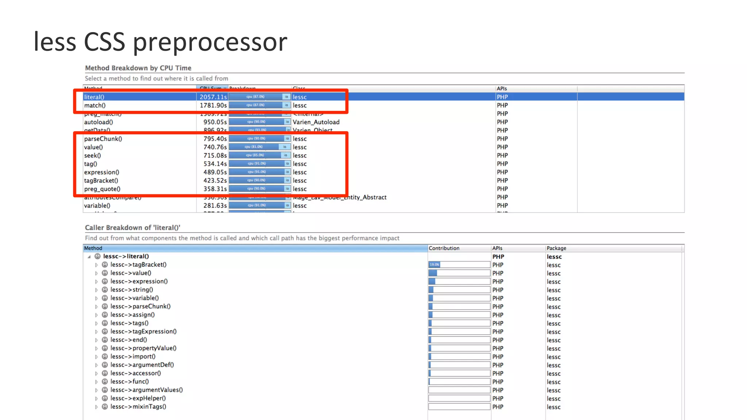Click method icon beside lessc->parseChunk()
Viewport: 747px width, 420px height.
(x=105, y=307)
